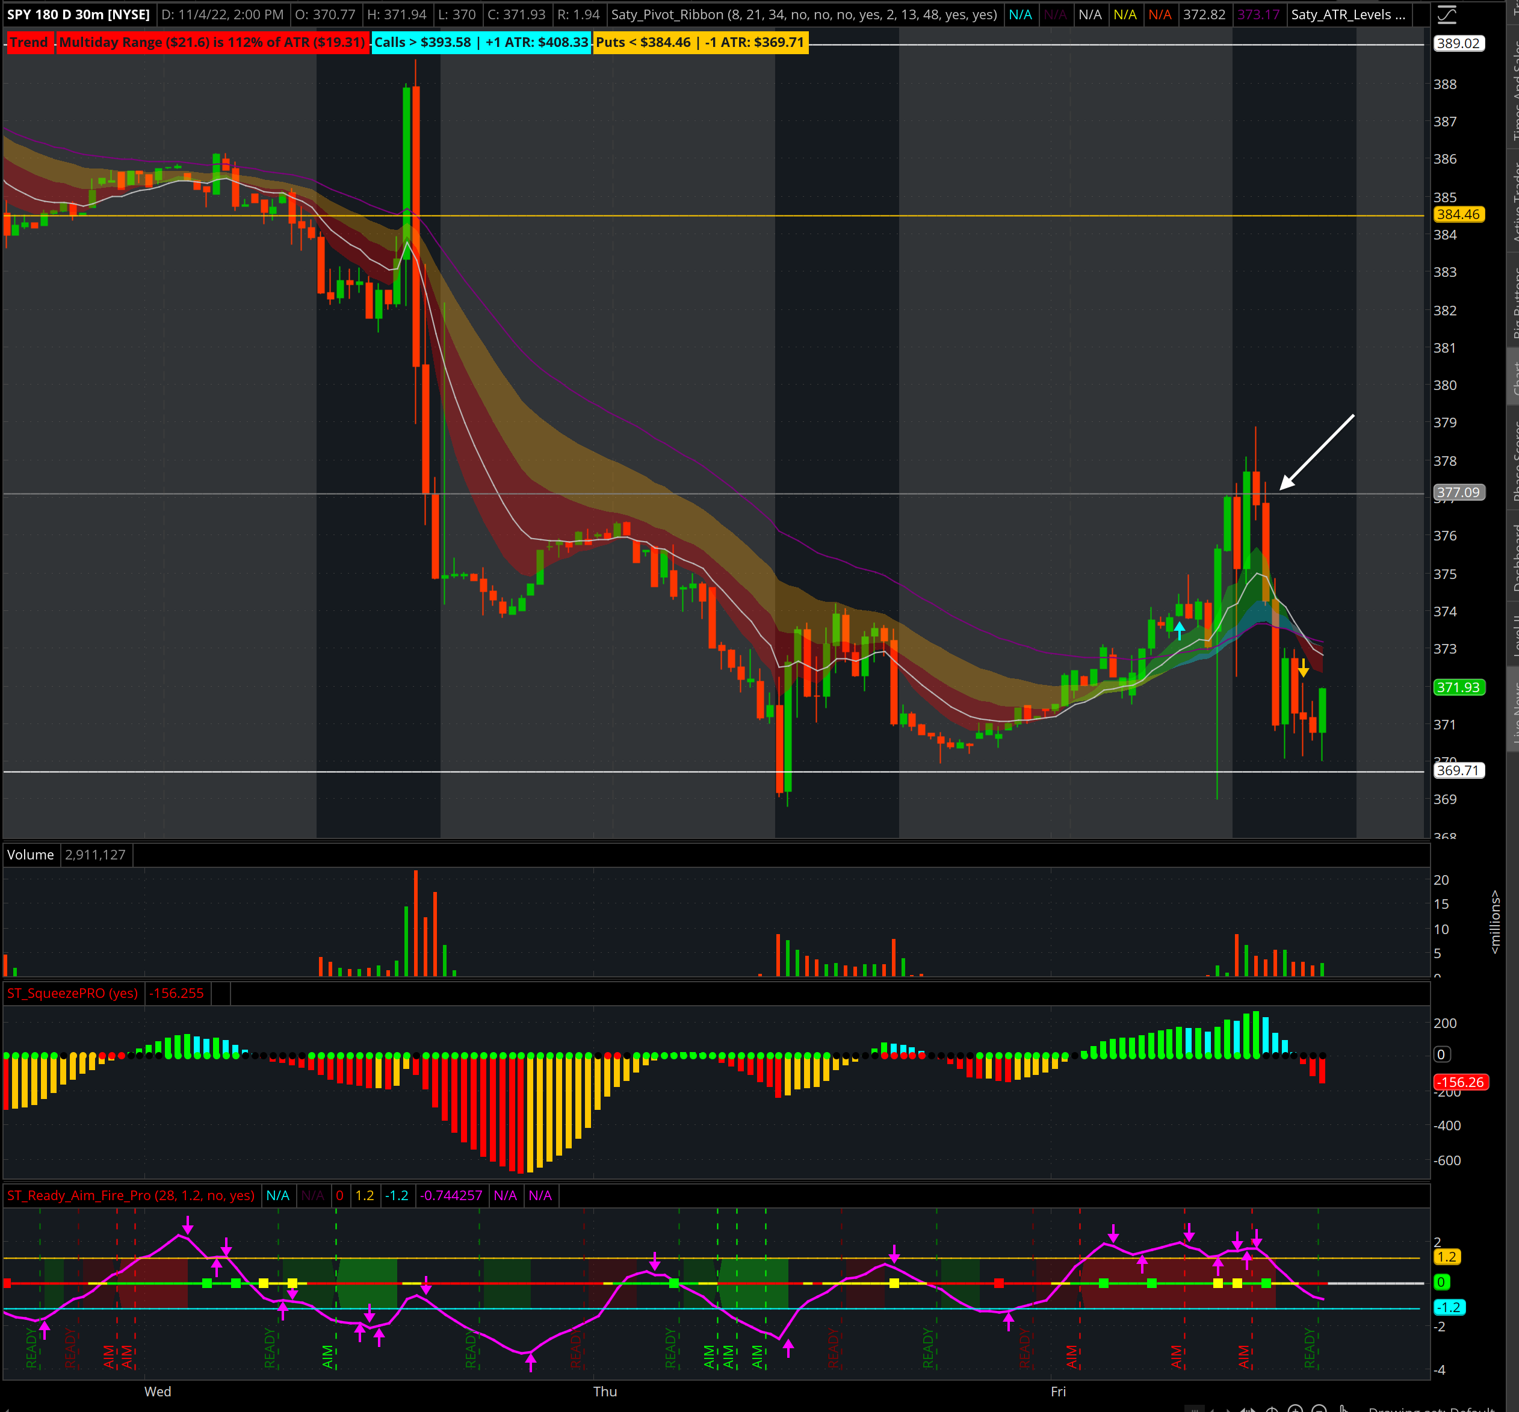The height and width of the screenshot is (1412, 1519).
Task: Open the Drawing set Default dropdown
Action: pyautogui.click(x=1431, y=1410)
